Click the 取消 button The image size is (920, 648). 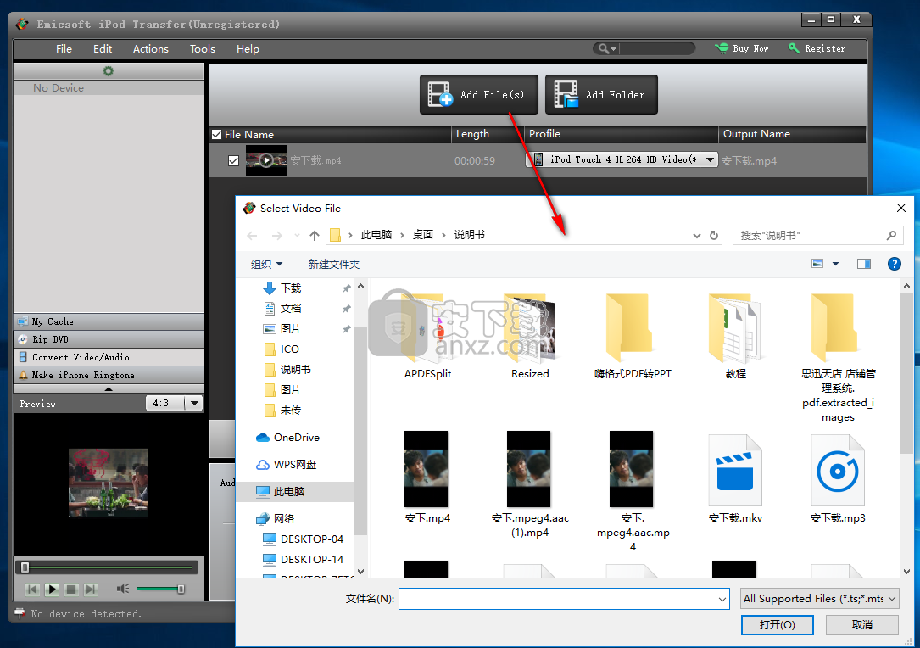tap(861, 625)
